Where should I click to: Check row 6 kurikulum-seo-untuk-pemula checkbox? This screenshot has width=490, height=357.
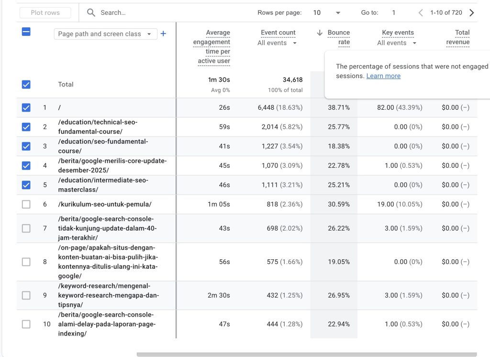tap(26, 204)
